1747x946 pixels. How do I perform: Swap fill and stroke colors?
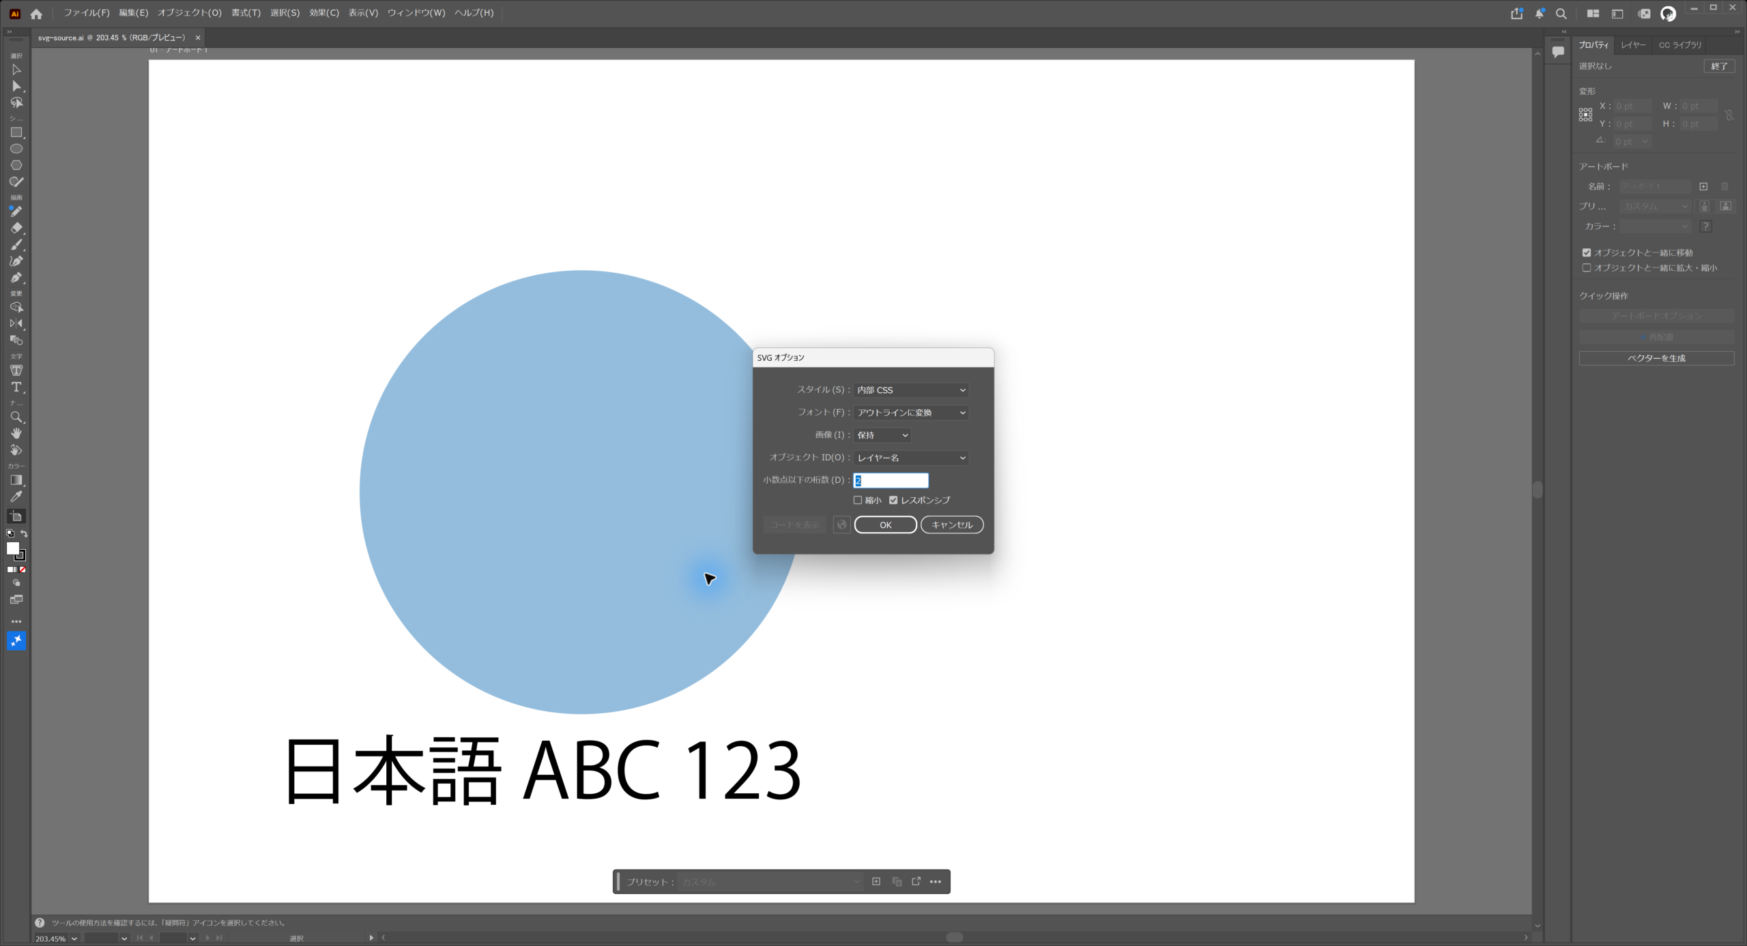(24, 533)
